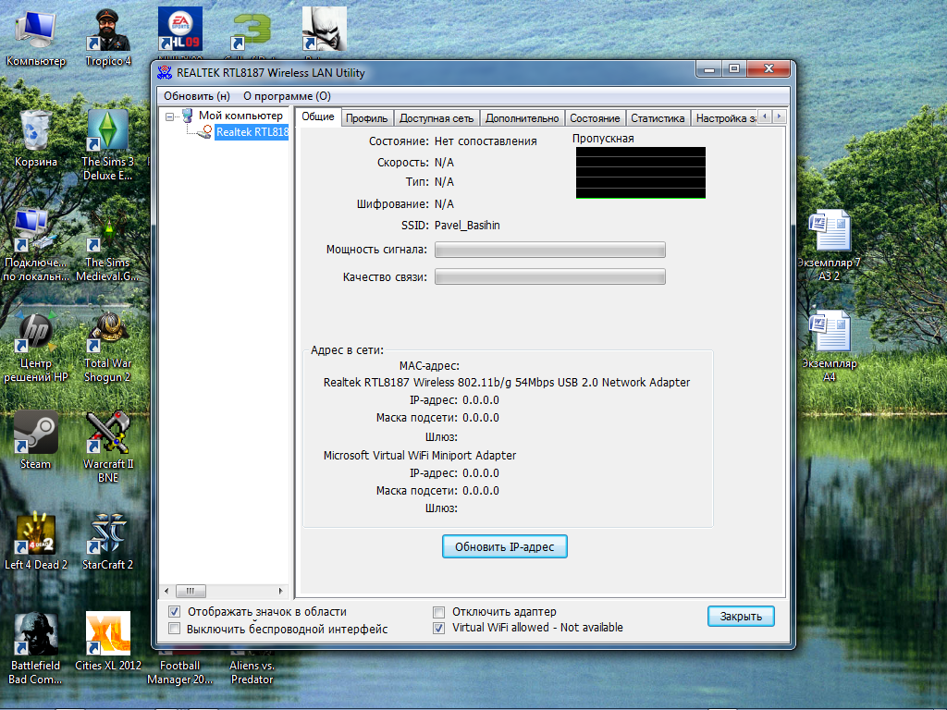
Task: Click the SSID value Pavel_Basihin
Action: tap(467, 226)
